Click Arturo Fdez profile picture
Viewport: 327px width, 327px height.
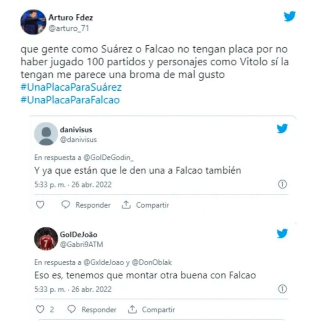click(x=33, y=22)
